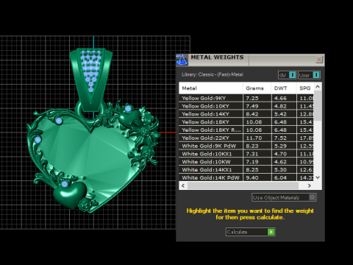Sort by the Metal column header
The height and width of the screenshot is (265, 353).
tap(211, 88)
